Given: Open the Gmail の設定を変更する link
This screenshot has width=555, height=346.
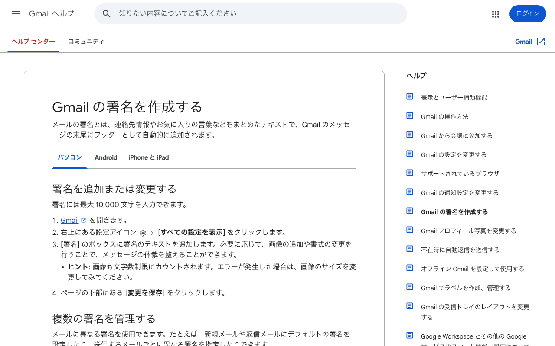Looking at the screenshot, I should [x=454, y=155].
